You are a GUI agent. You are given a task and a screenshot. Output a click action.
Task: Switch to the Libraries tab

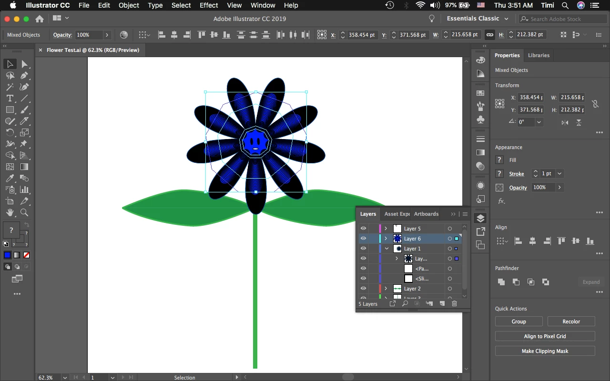click(x=539, y=55)
